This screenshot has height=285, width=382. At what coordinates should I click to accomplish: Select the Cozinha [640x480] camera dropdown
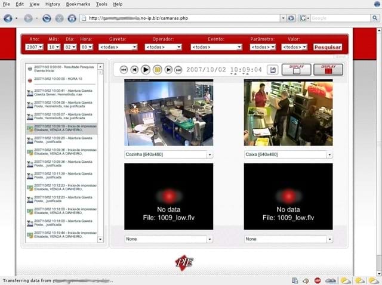[168, 154]
